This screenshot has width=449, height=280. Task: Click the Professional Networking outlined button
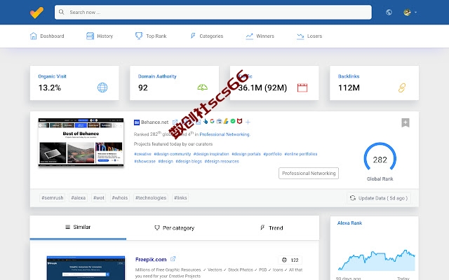309,174
